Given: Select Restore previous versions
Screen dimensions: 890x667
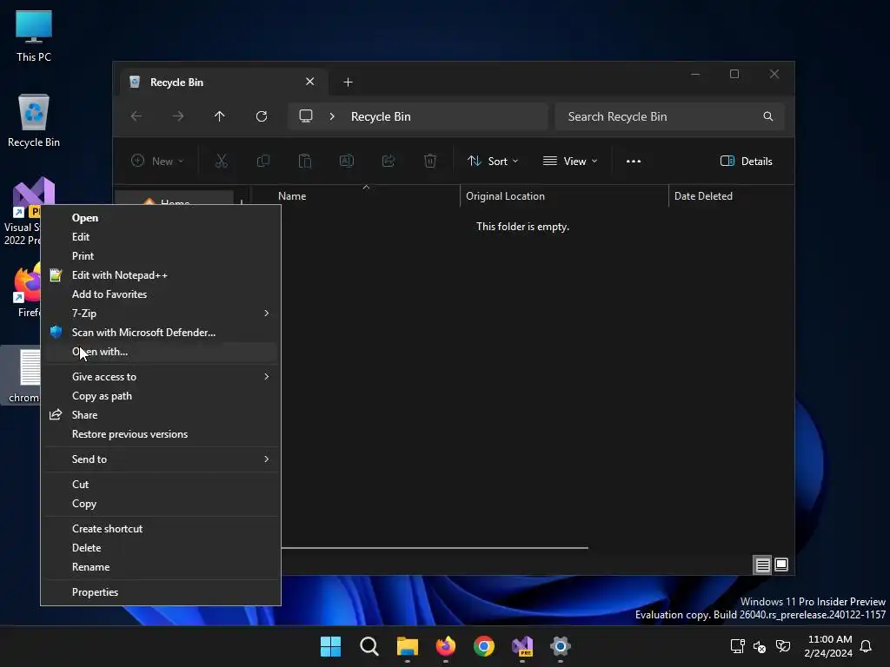Looking at the screenshot, I should tap(161, 434).
